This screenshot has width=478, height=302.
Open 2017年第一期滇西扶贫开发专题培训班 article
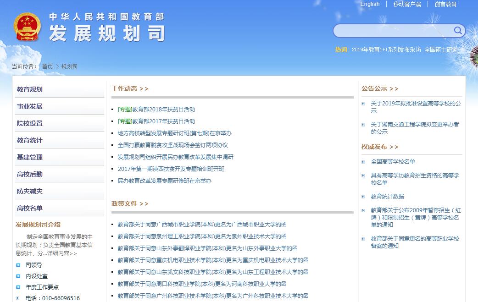[x=171, y=169]
